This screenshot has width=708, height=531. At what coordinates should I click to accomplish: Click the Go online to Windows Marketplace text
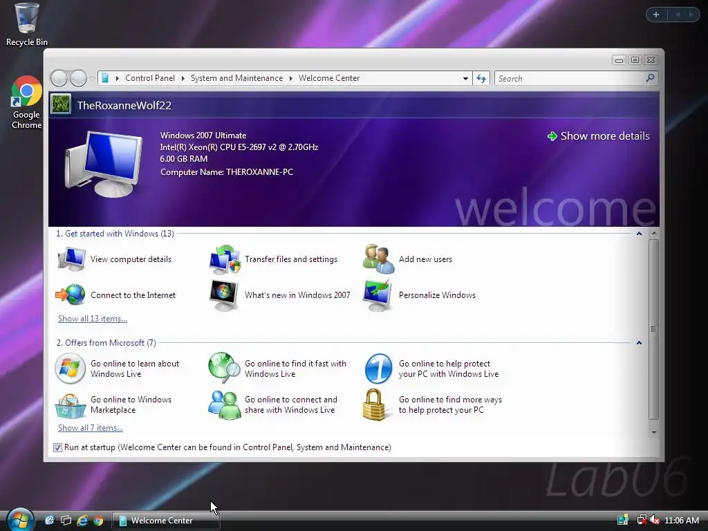pyautogui.click(x=131, y=404)
